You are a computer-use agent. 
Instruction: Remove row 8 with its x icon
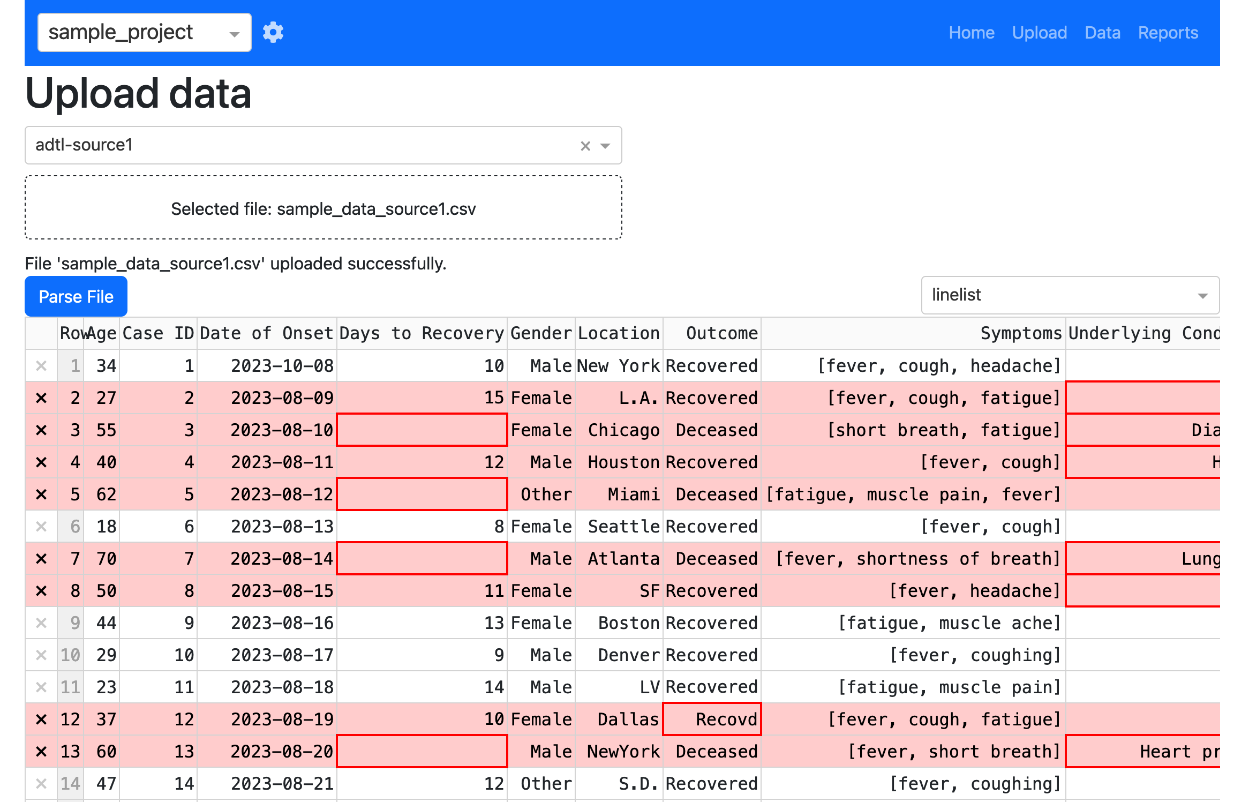click(x=41, y=591)
